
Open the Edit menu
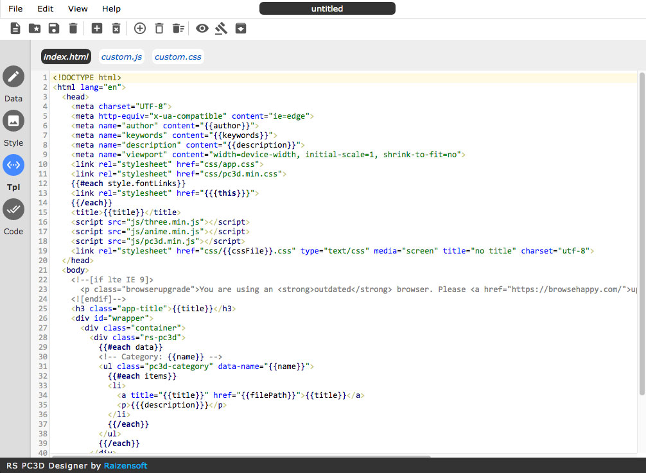click(x=46, y=9)
